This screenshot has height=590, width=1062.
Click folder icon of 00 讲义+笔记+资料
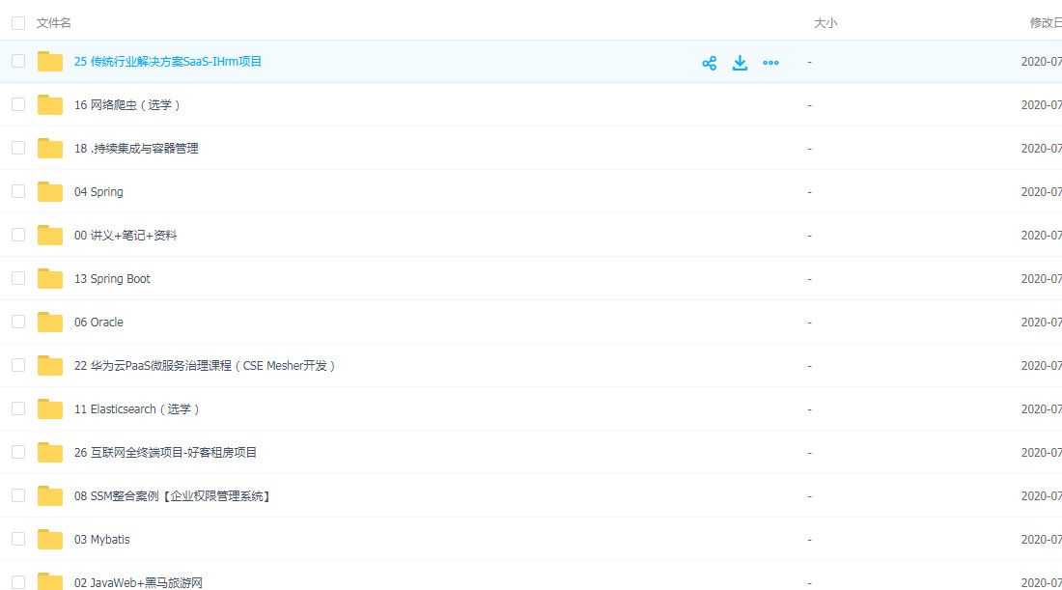coord(50,235)
